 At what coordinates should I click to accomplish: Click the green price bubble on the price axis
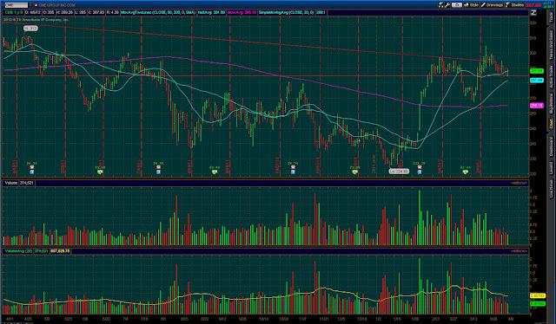pyautogui.click(x=537, y=71)
